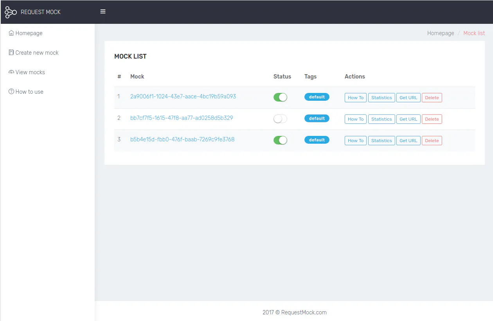The height and width of the screenshot is (321, 493).
Task: View Statistics for mock bb7cf7f5
Action: [x=381, y=119]
